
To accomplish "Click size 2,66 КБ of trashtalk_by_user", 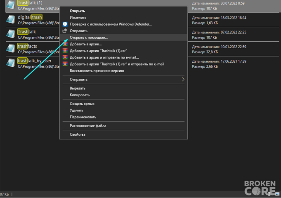I will (212, 66).
